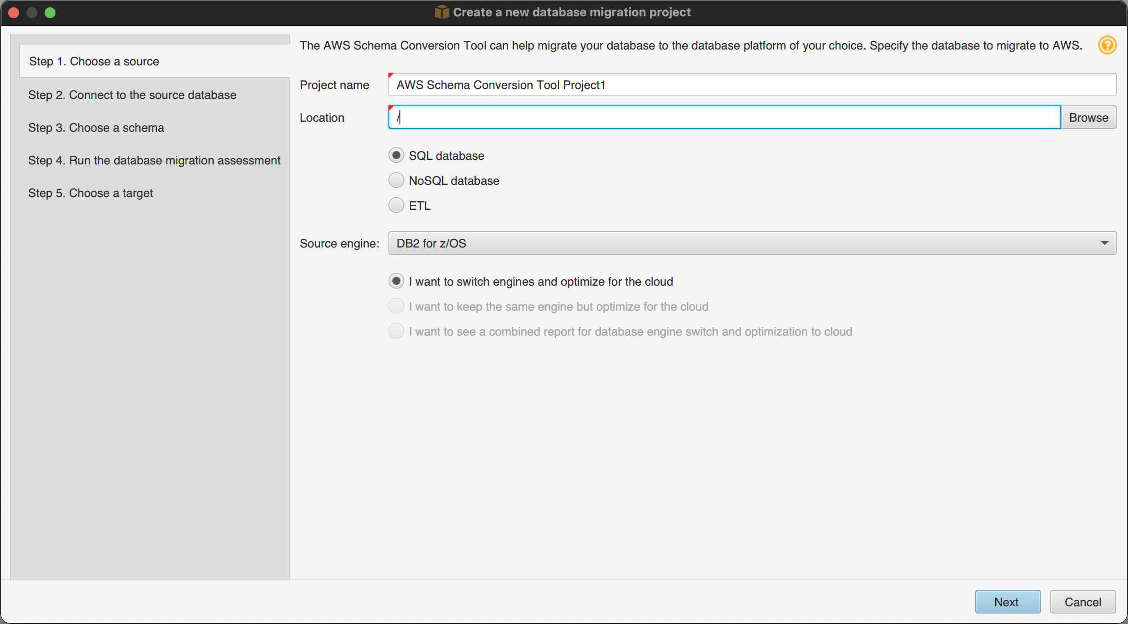
Task: Click the package icon in title bar
Action: (441, 12)
